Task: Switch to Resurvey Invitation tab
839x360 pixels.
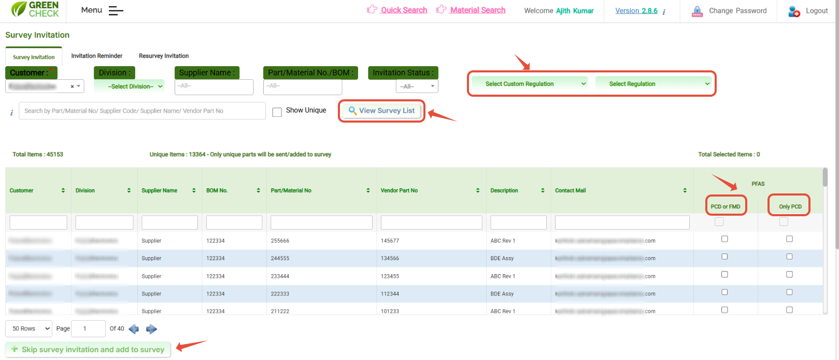Action: (x=164, y=56)
